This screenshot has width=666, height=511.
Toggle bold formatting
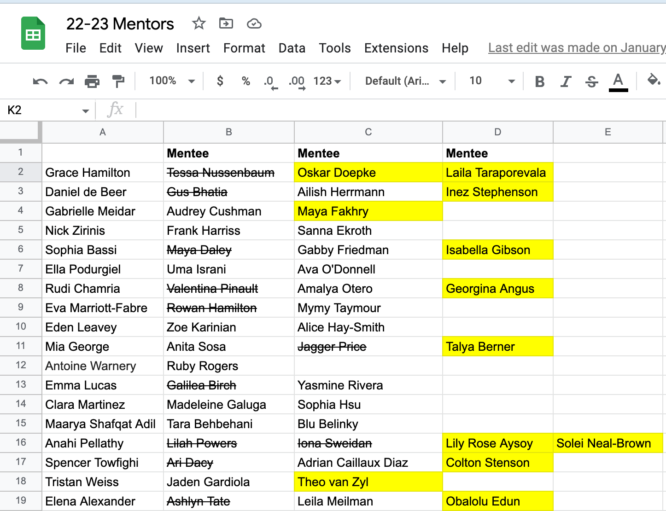tap(540, 81)
